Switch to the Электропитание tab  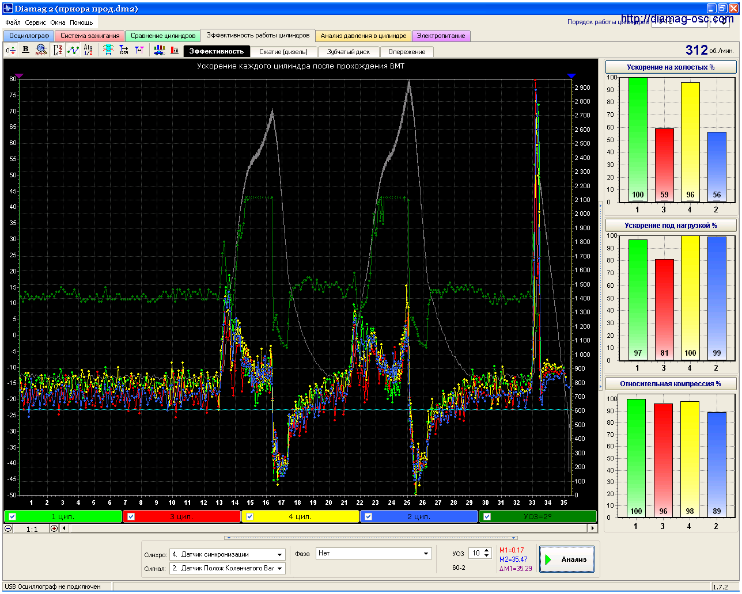coord(441,36)
